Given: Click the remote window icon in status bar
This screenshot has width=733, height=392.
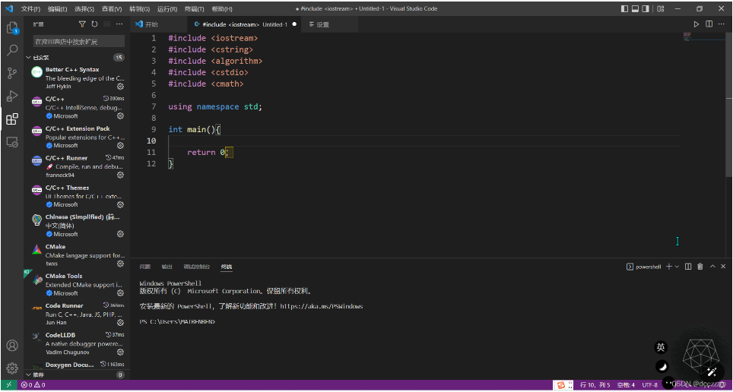Looking at the screenshot, I should 9,385.
